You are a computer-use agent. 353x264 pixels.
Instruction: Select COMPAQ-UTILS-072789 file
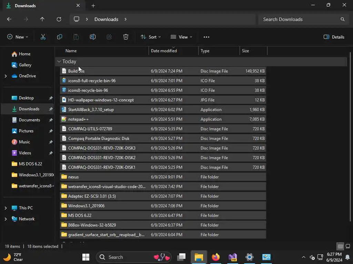[x=163, y=129]
